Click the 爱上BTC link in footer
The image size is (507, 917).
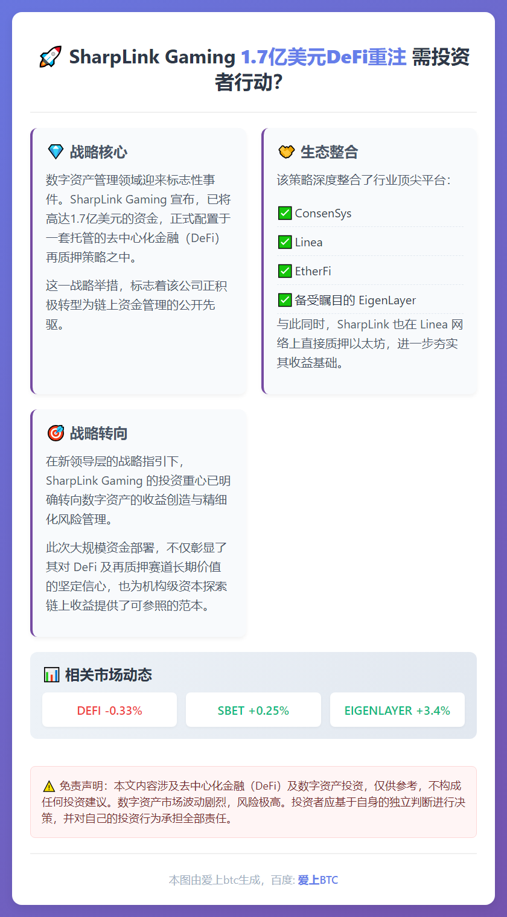coord(318,880)
